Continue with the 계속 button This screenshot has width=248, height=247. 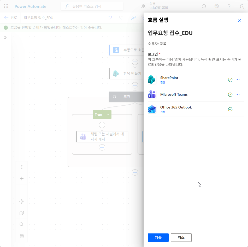(158, 238)
